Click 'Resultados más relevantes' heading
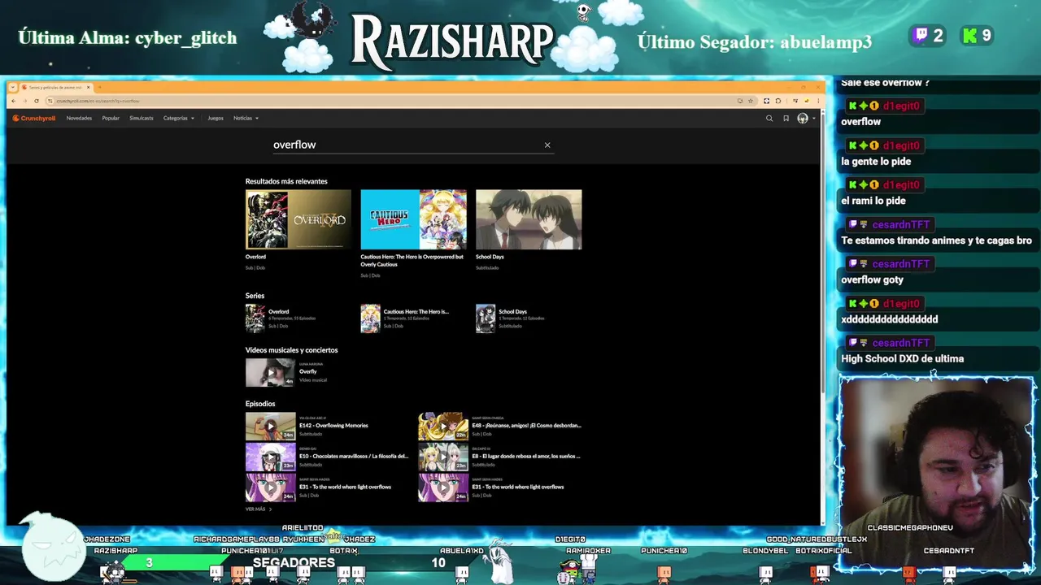This screenshot has height=585, width=1041. 286,181
